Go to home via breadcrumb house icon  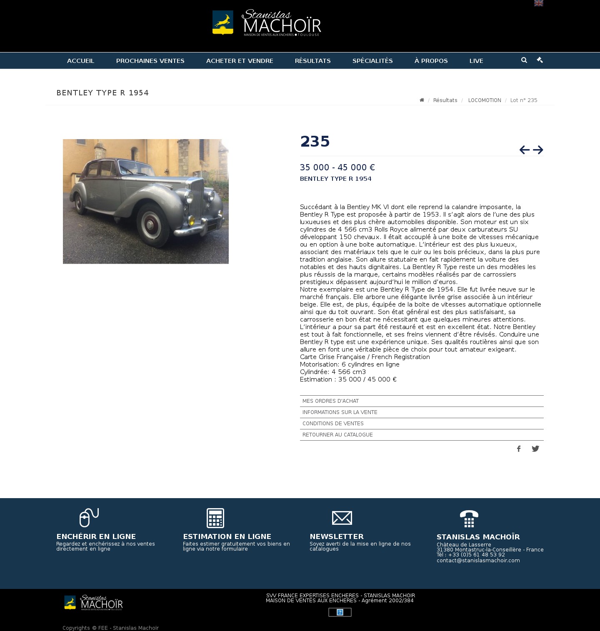coord(422,100)
